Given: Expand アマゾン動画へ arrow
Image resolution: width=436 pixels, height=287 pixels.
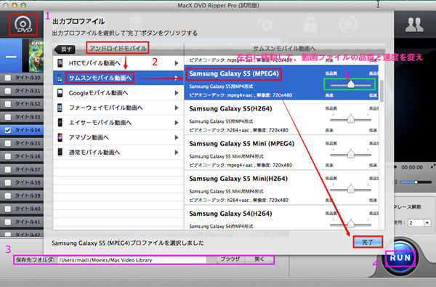Looking at the screenshot, I should (177, 137).
